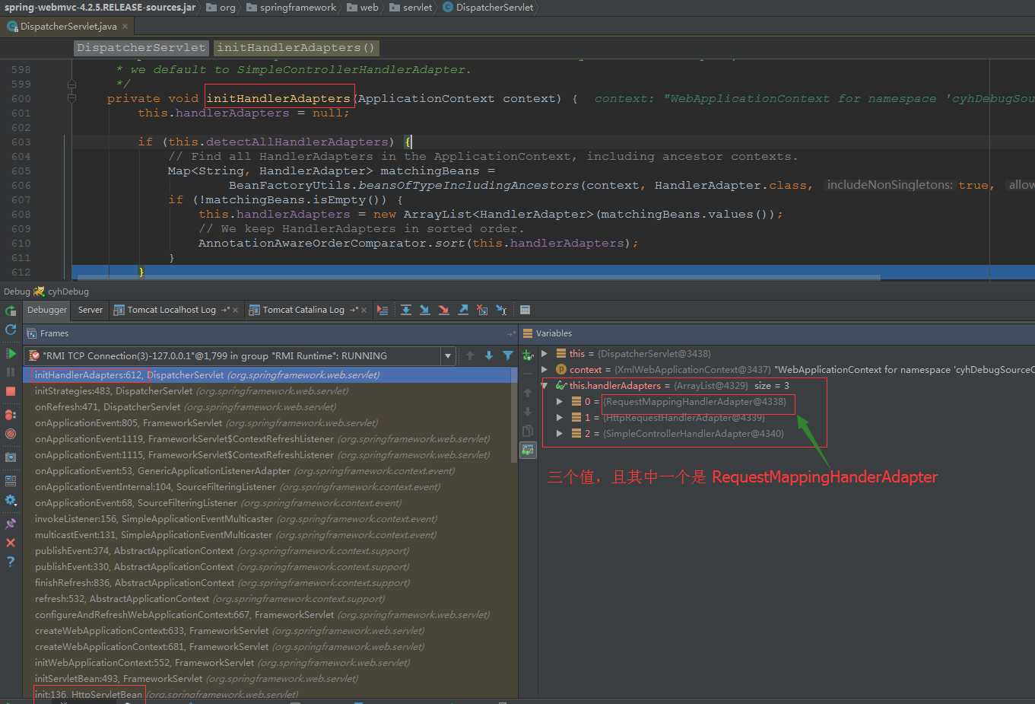Click the Update application refresh icon
Screen dimensions: 1035x704
(11, 330)
